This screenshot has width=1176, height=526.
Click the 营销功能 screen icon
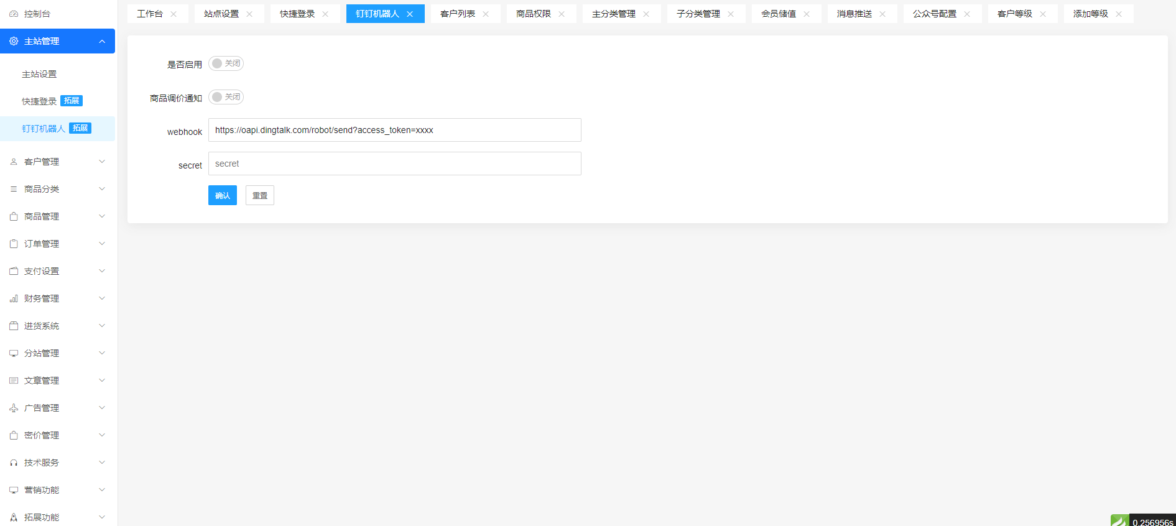14,490
